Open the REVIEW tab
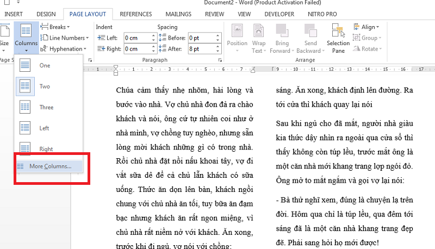The height and width of the screenshot is (249, 435). click(214, 14)
